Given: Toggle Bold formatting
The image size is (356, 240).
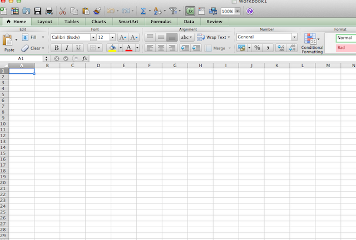Looking at the screenshot, I should click(57, 48).
